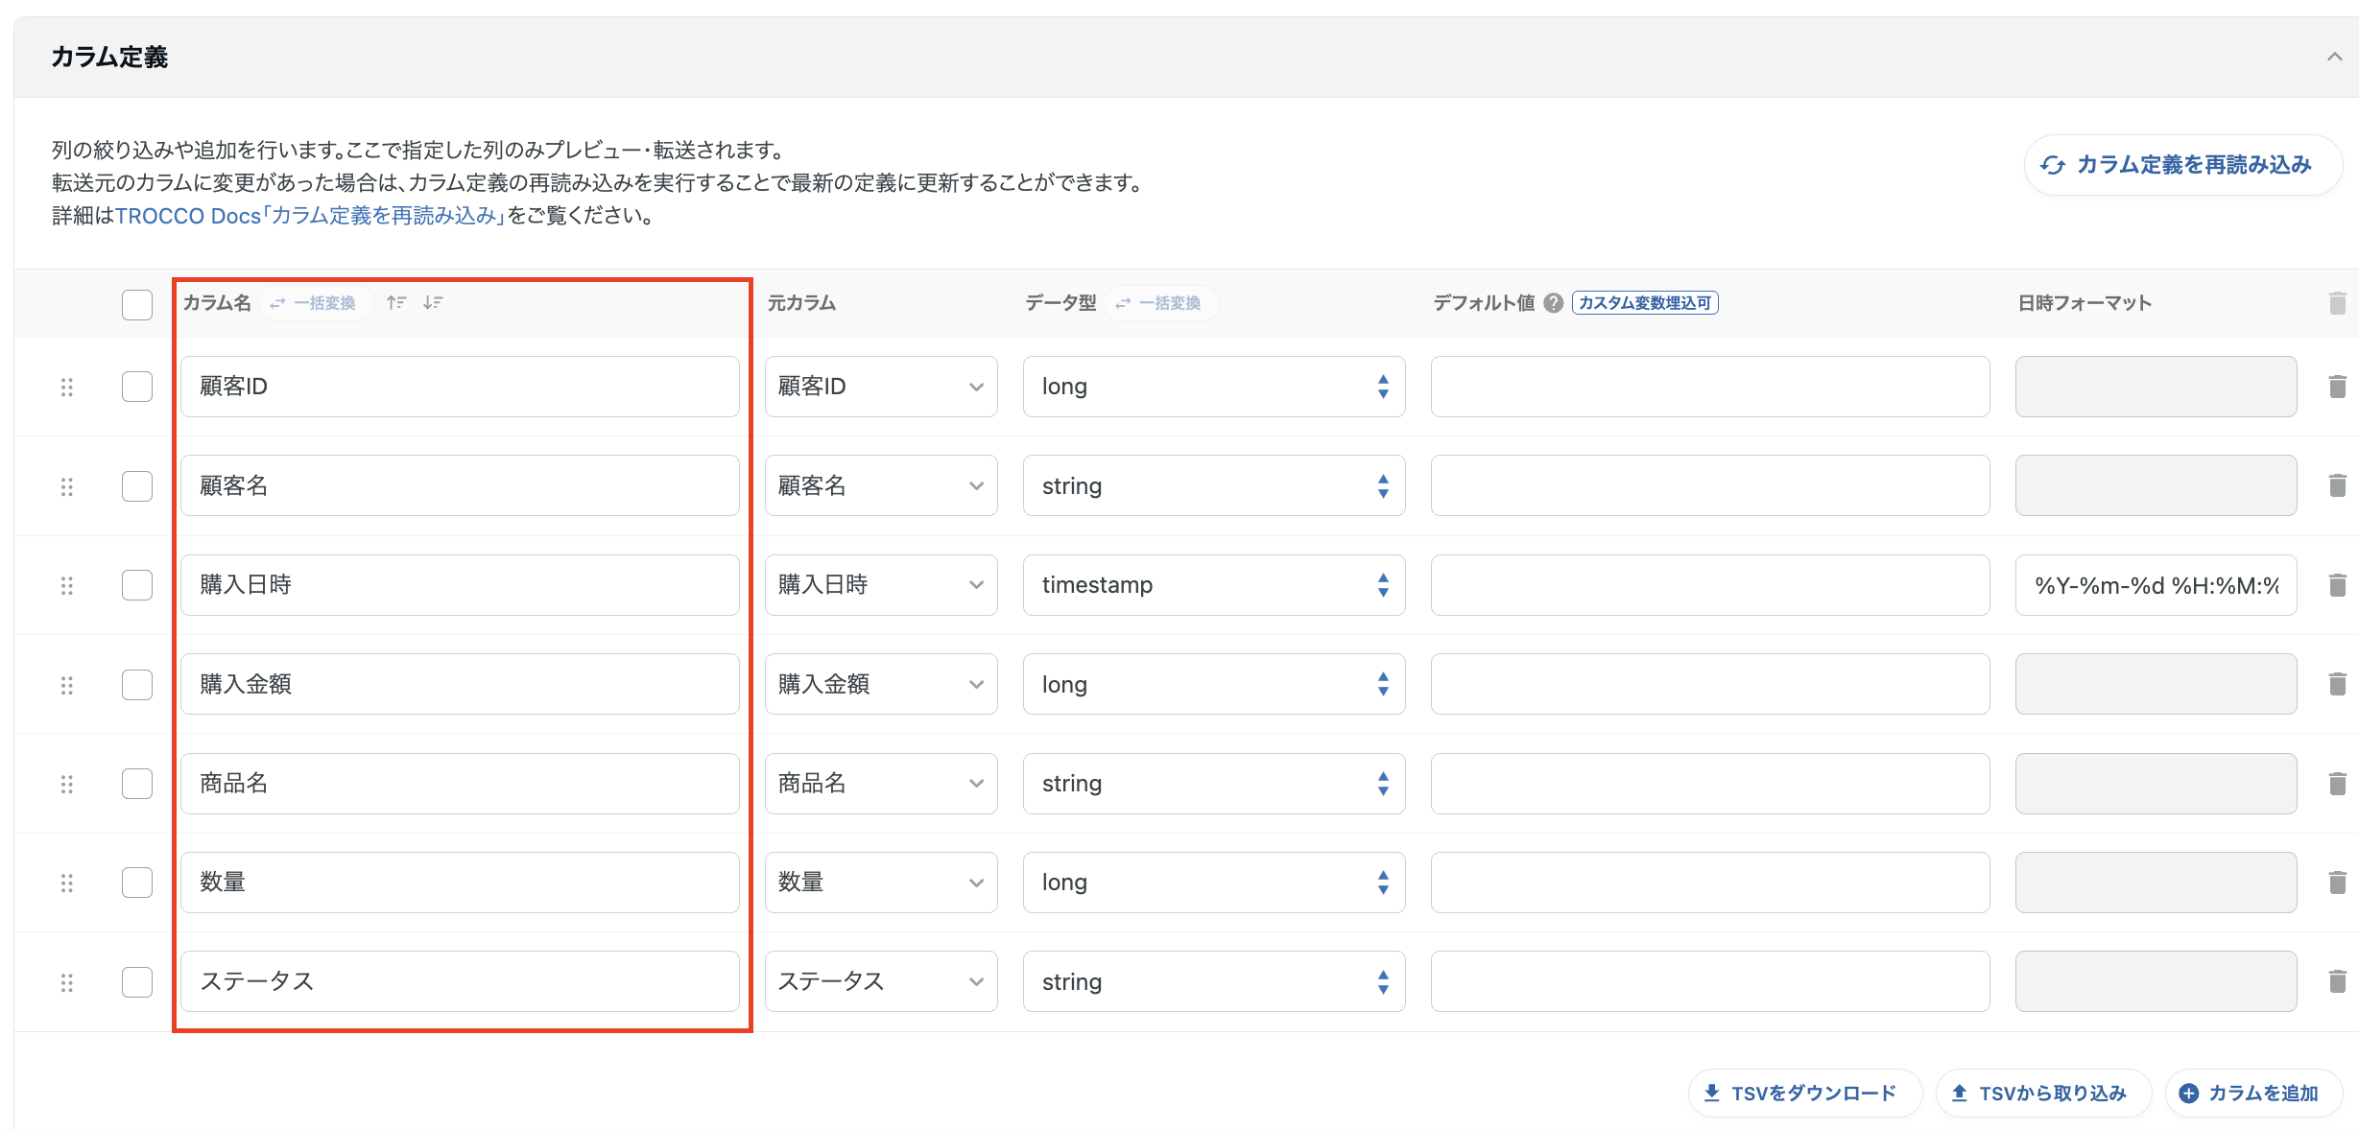Edit the ステータス column name field

pos(460,981)
